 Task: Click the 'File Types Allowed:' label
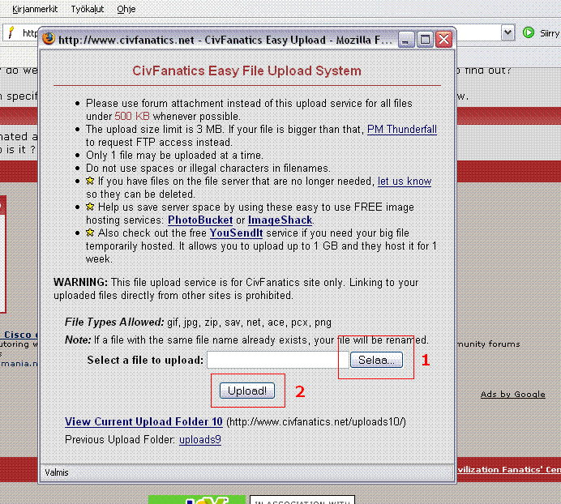pos(114,322)
